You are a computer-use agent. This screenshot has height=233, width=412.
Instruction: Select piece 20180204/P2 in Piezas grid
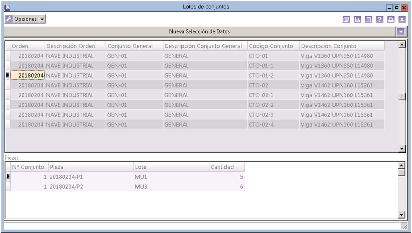click(x=66, y=186)
